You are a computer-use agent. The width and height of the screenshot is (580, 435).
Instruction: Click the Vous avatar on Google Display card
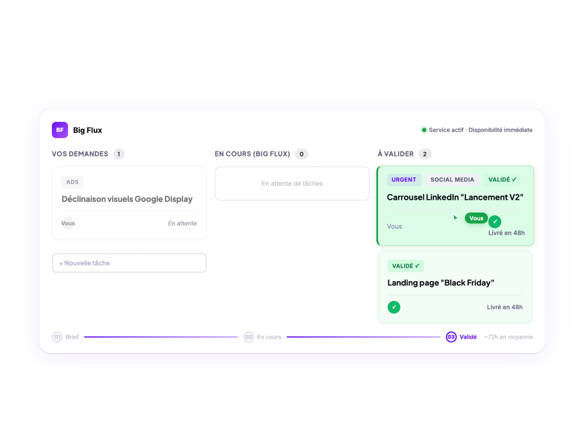(x=67, y=223)
